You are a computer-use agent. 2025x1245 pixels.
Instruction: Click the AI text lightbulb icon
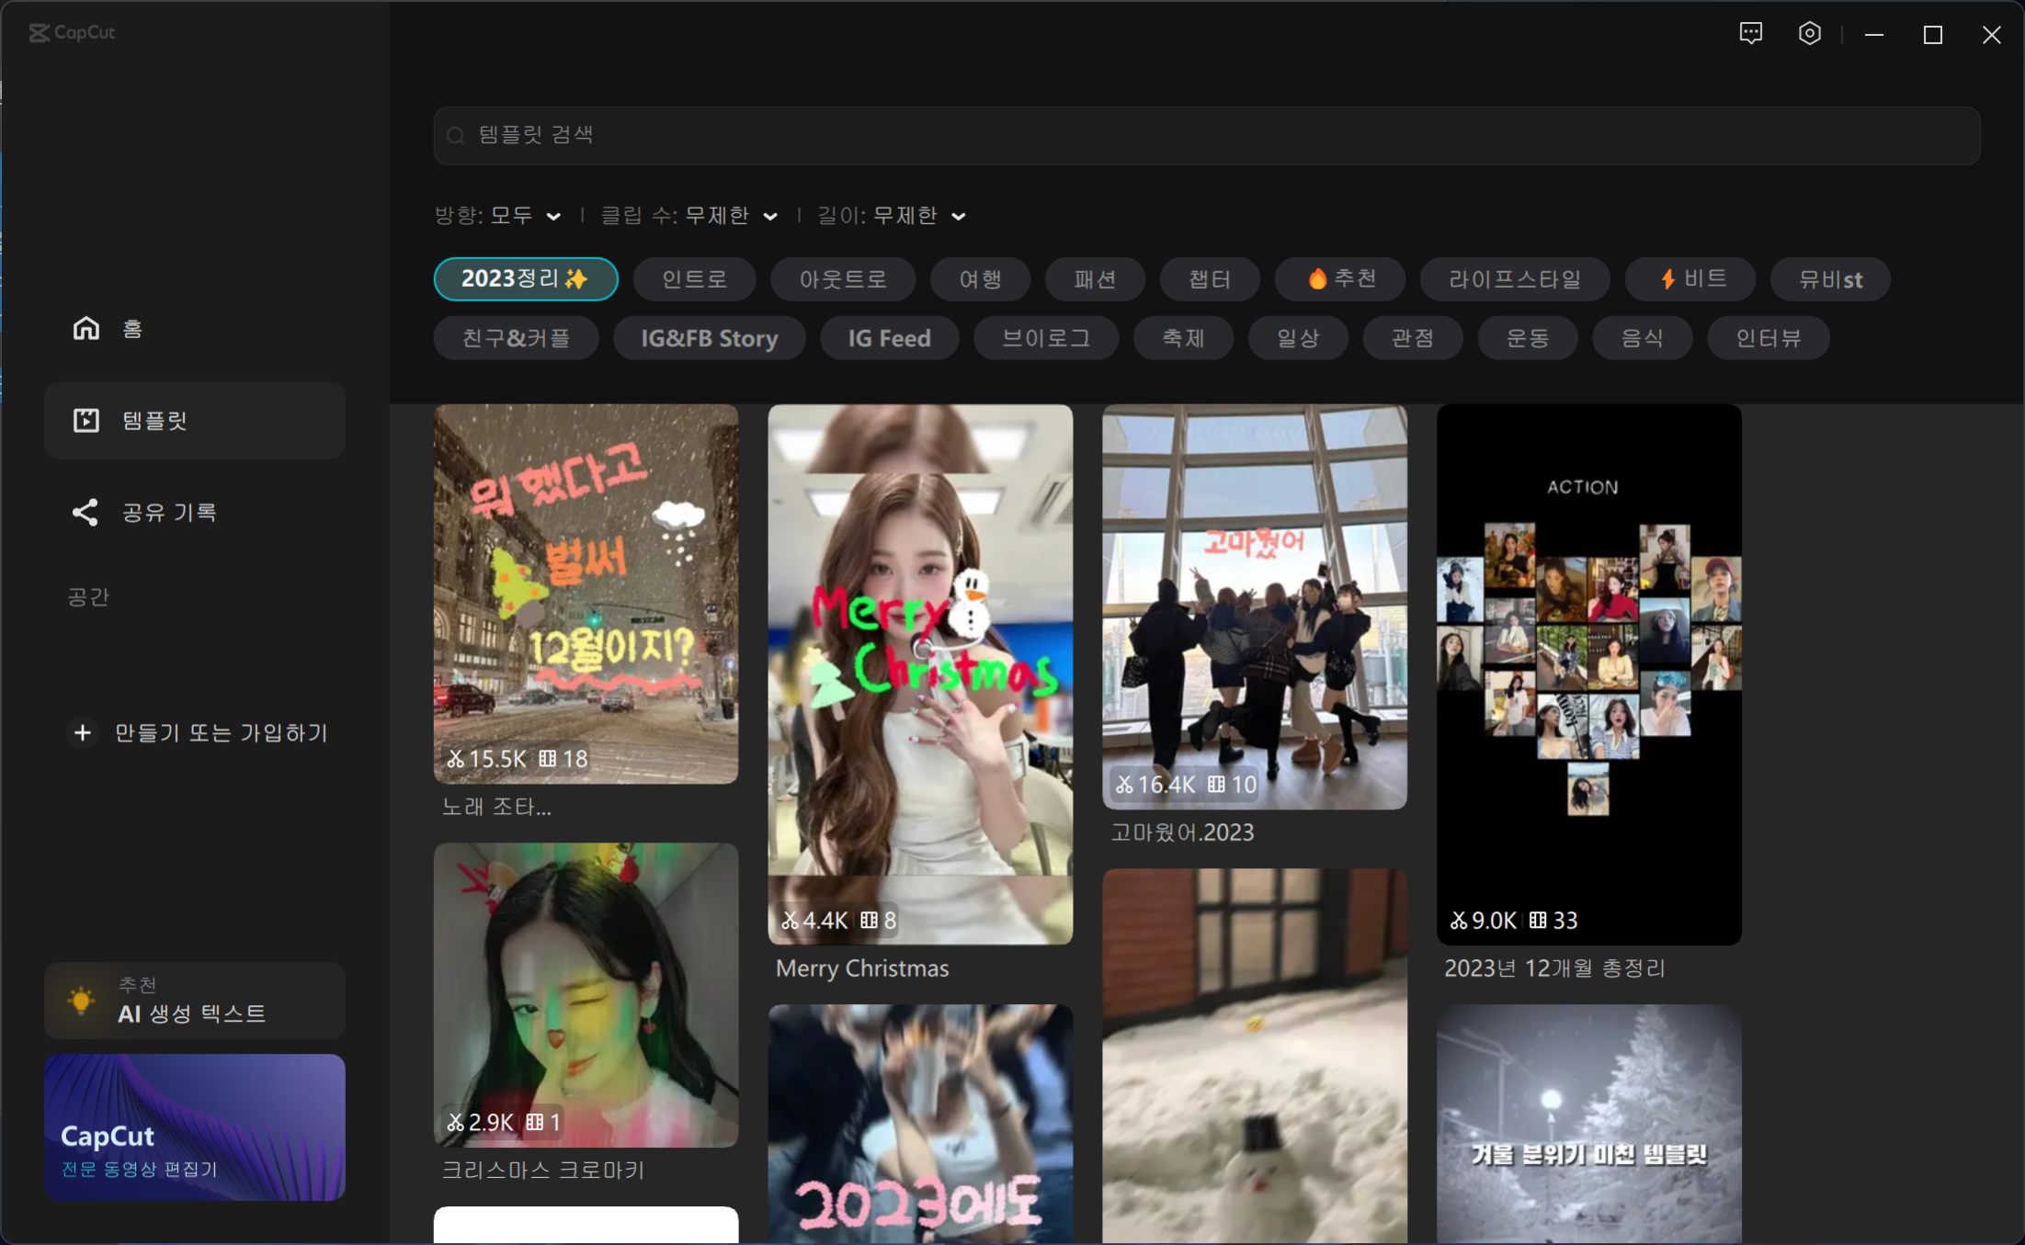click(x=81, y=1000)
